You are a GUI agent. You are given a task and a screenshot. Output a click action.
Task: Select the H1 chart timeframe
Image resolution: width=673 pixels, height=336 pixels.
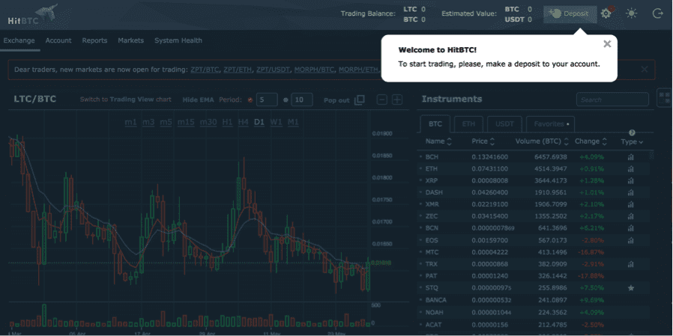[227, 122]
